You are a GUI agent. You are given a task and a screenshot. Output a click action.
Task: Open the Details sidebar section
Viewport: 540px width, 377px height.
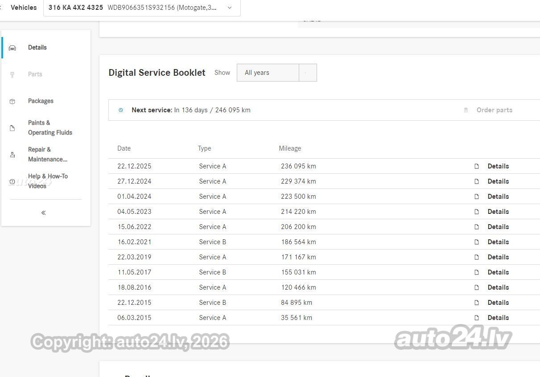tap(37, 48)
